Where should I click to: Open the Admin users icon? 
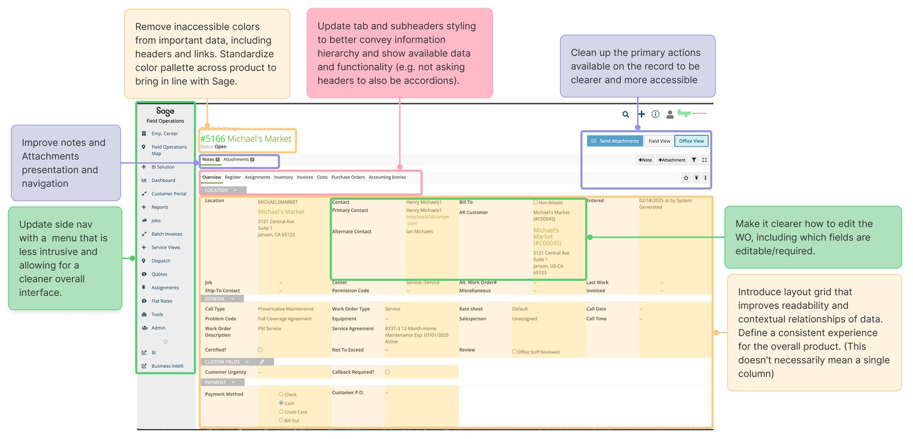coord(144,328)
